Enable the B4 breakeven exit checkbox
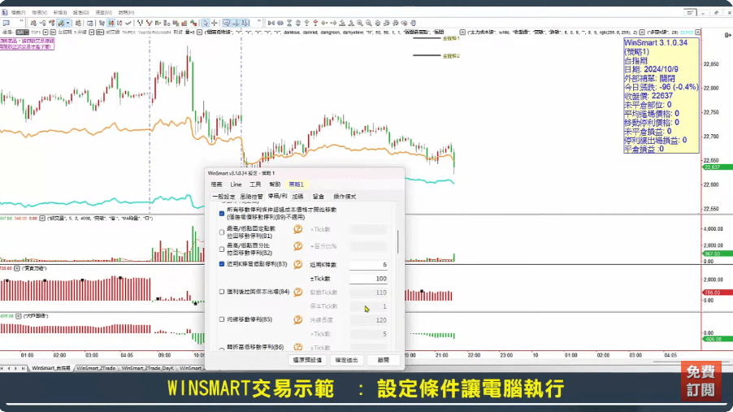 tap(222, 292)
